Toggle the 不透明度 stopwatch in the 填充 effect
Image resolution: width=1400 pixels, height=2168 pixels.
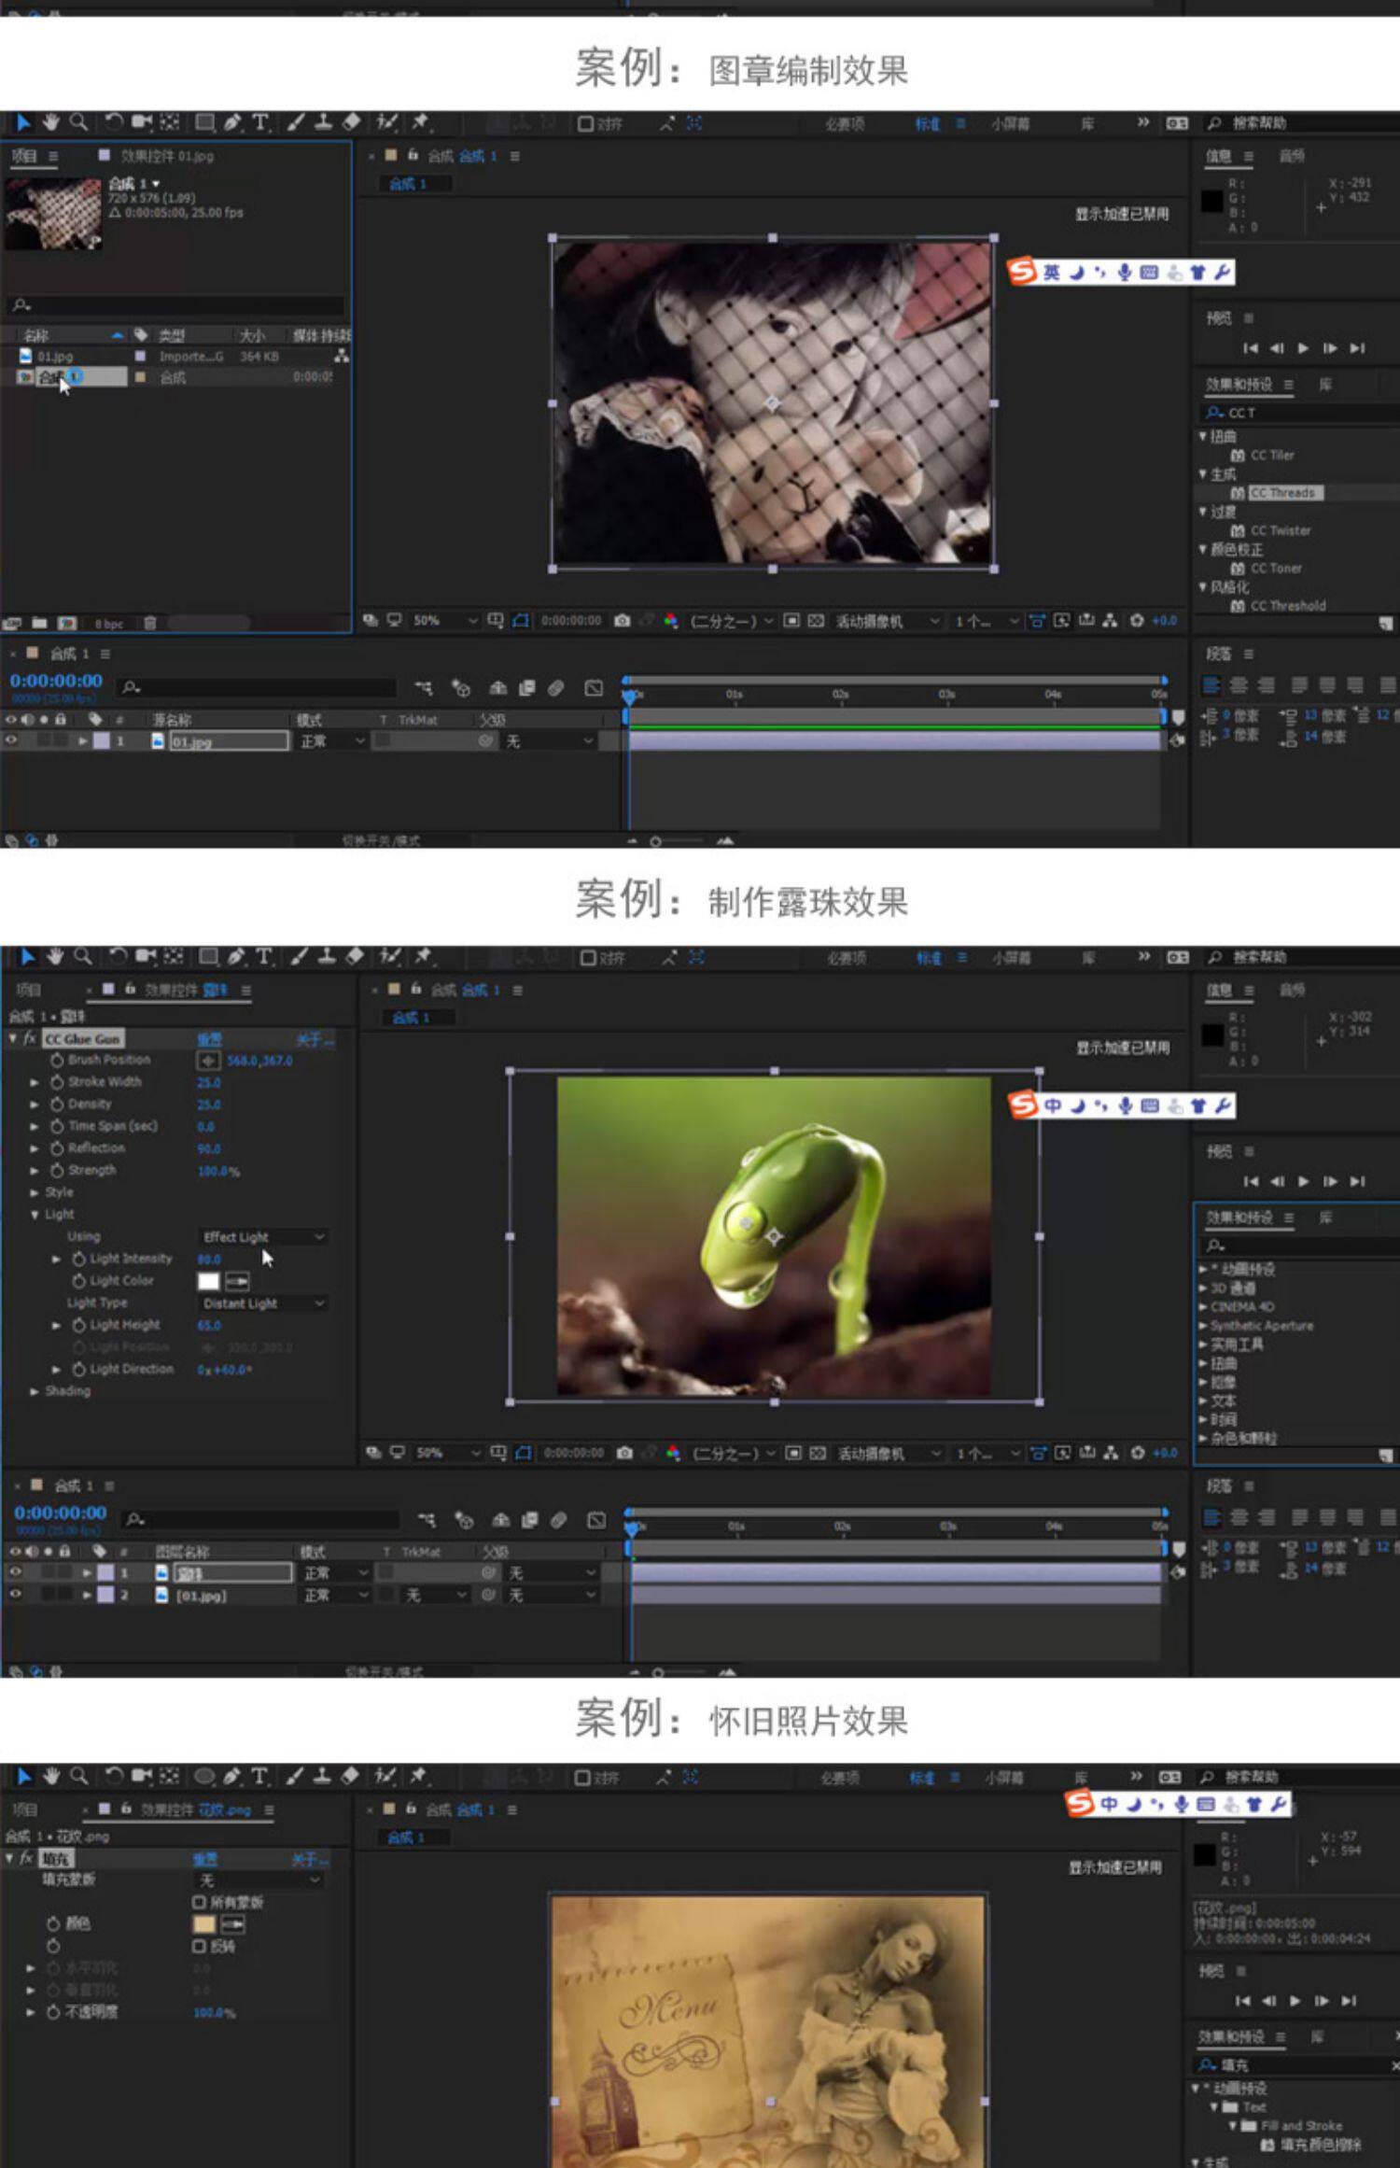coord(54,2012)
